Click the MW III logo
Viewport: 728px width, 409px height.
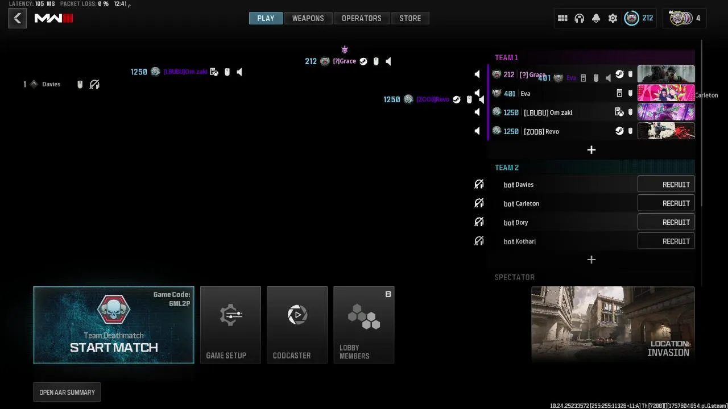point(54,18)
